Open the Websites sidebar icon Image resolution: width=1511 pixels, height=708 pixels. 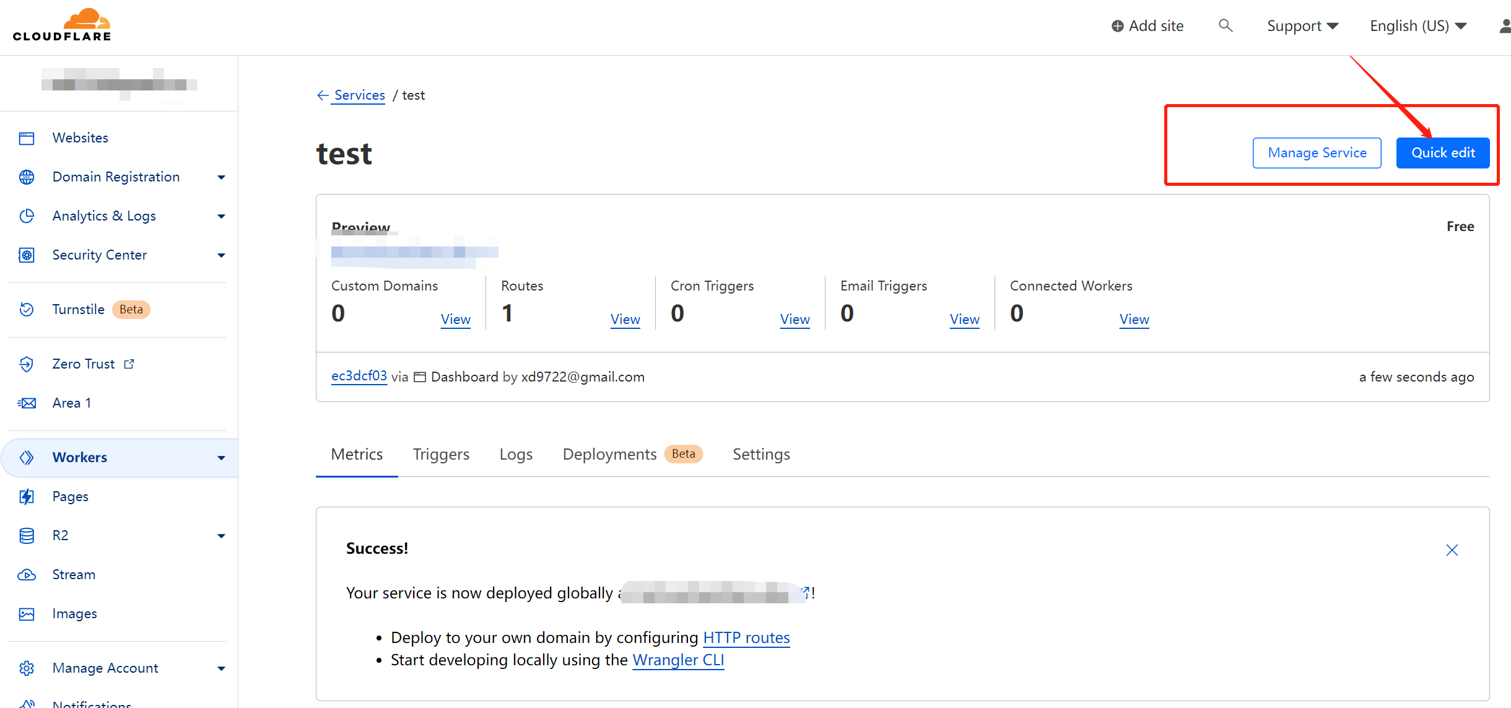pyautogui.click(x=27, y=138)
